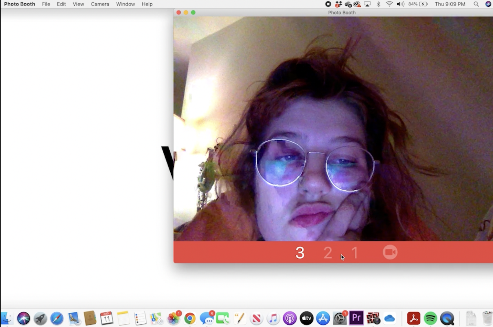Open Apple TV app in Dock
Screen dimensions: 493x327
[307, 318]
